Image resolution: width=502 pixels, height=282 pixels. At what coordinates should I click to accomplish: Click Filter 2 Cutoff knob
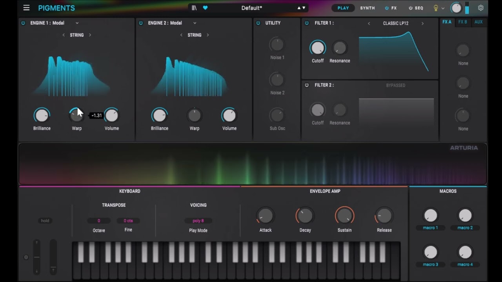[x=318, y=110]
